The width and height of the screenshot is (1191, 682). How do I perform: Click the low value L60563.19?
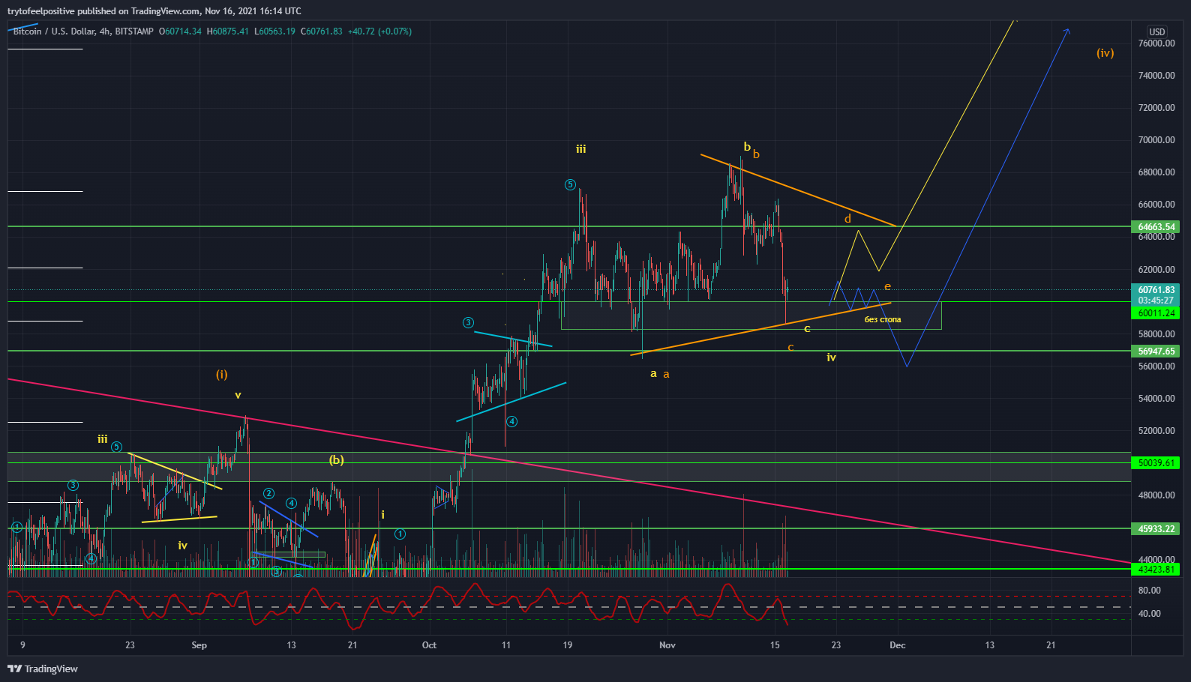tap(274, 31)
